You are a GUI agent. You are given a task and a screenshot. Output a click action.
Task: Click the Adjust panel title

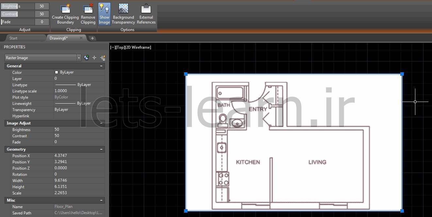pyautogui.click(x=25, y=30)
